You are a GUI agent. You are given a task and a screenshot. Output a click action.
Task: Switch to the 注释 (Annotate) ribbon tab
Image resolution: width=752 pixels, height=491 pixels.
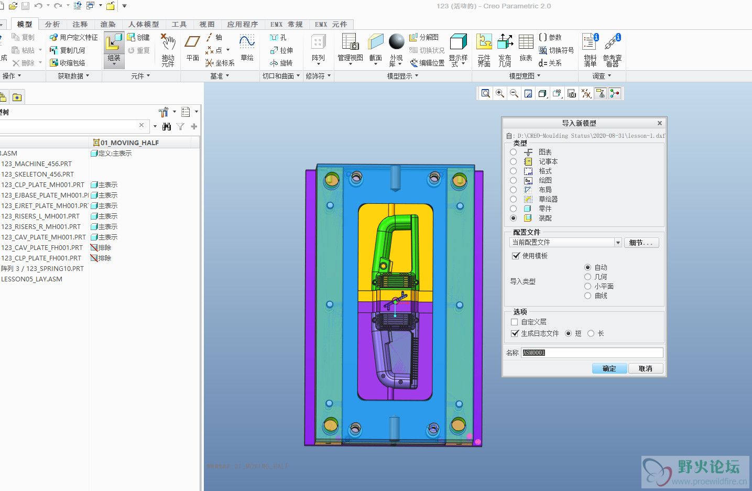pos(80,24)
